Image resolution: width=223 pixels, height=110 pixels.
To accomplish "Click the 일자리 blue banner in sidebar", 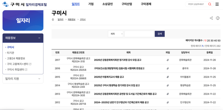I will click(23, 20).
